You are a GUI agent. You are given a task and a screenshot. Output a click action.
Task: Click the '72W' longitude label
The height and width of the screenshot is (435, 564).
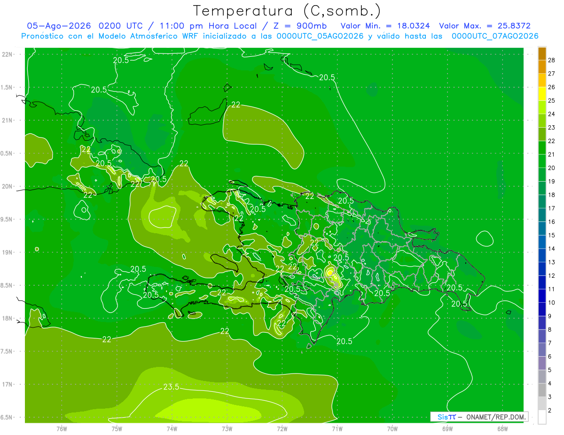coord(282,428)
